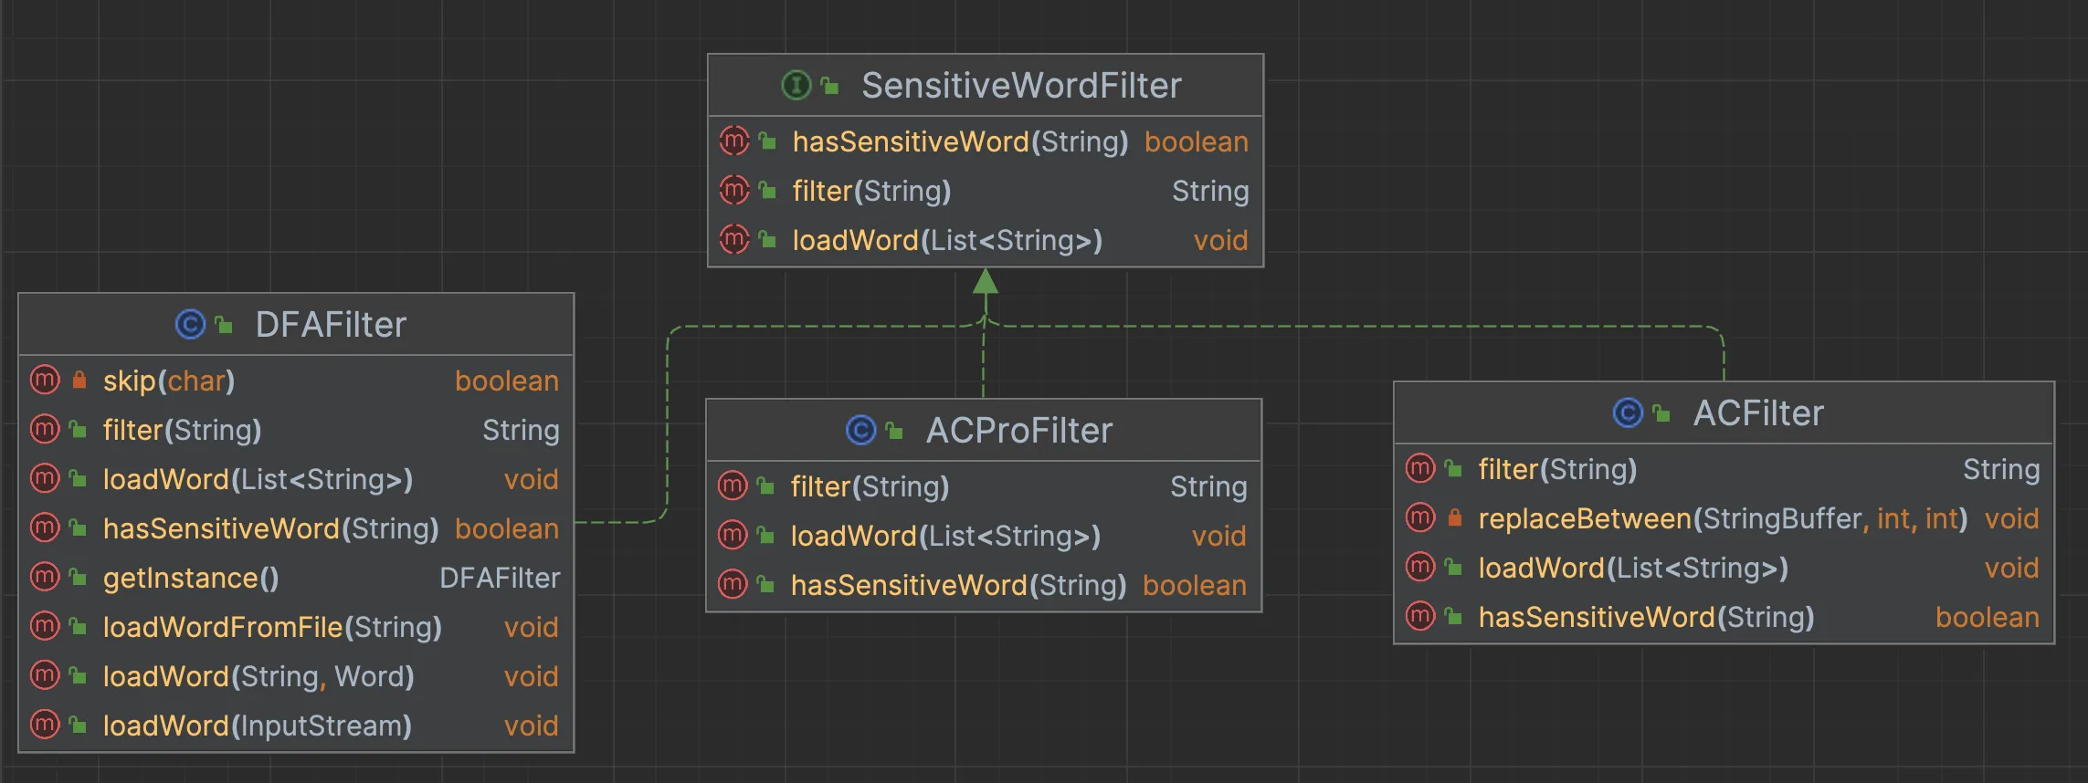Click the SensitiveWordFilter interface icon
Image resolution: width=2088 pixels, height=783 pixels.
coord(796,85)
